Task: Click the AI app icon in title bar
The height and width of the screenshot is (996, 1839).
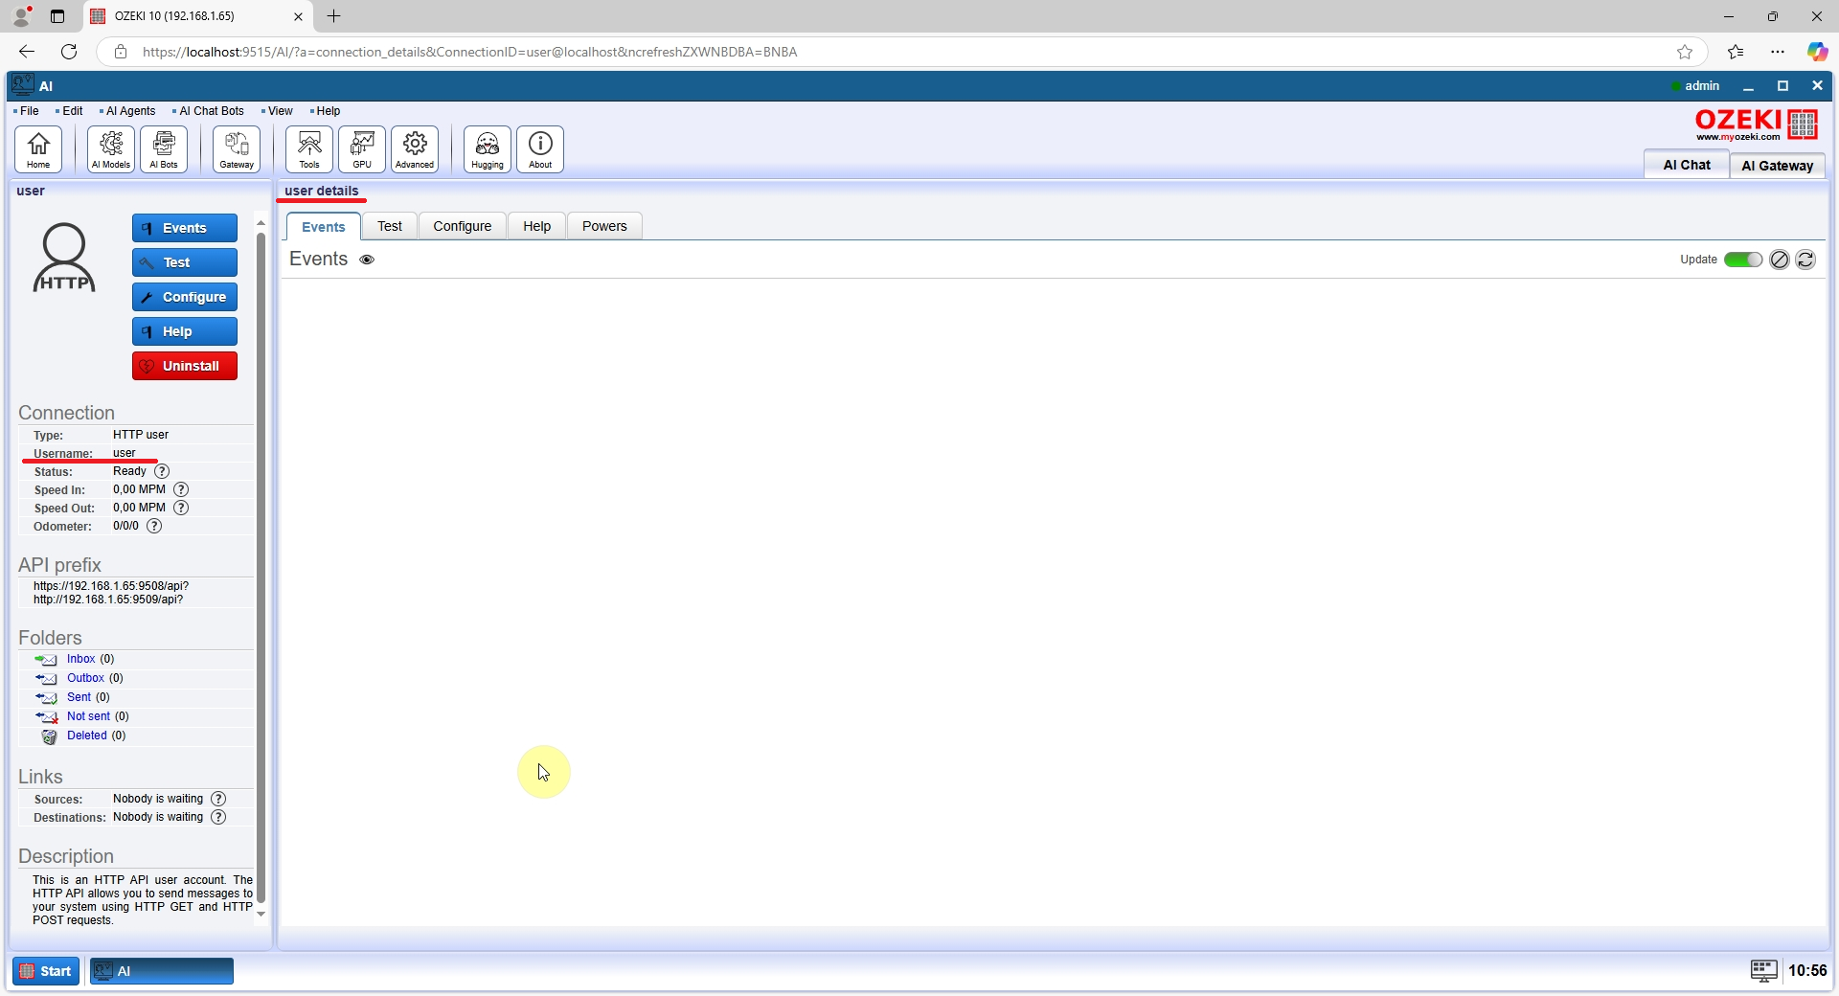Action: point(23,85)
